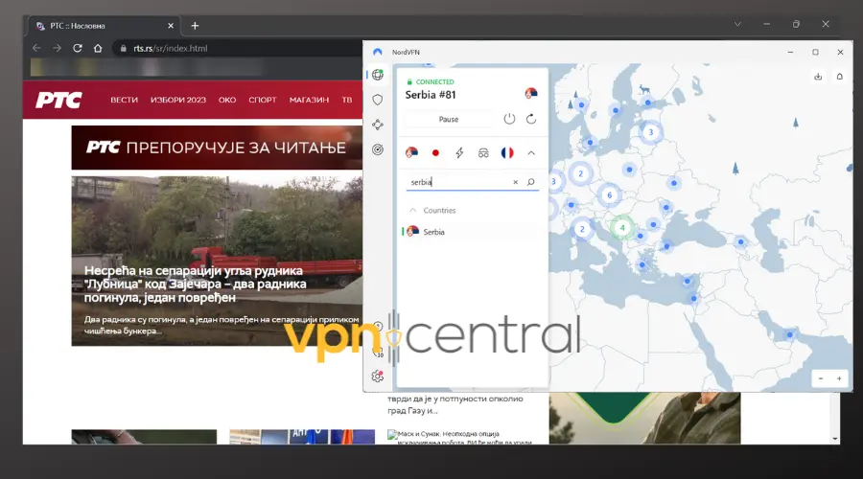This screenshot has width=863, height=479.
Task: Click the search magnifier in NordVPN
Action: [x=530, y=182]
